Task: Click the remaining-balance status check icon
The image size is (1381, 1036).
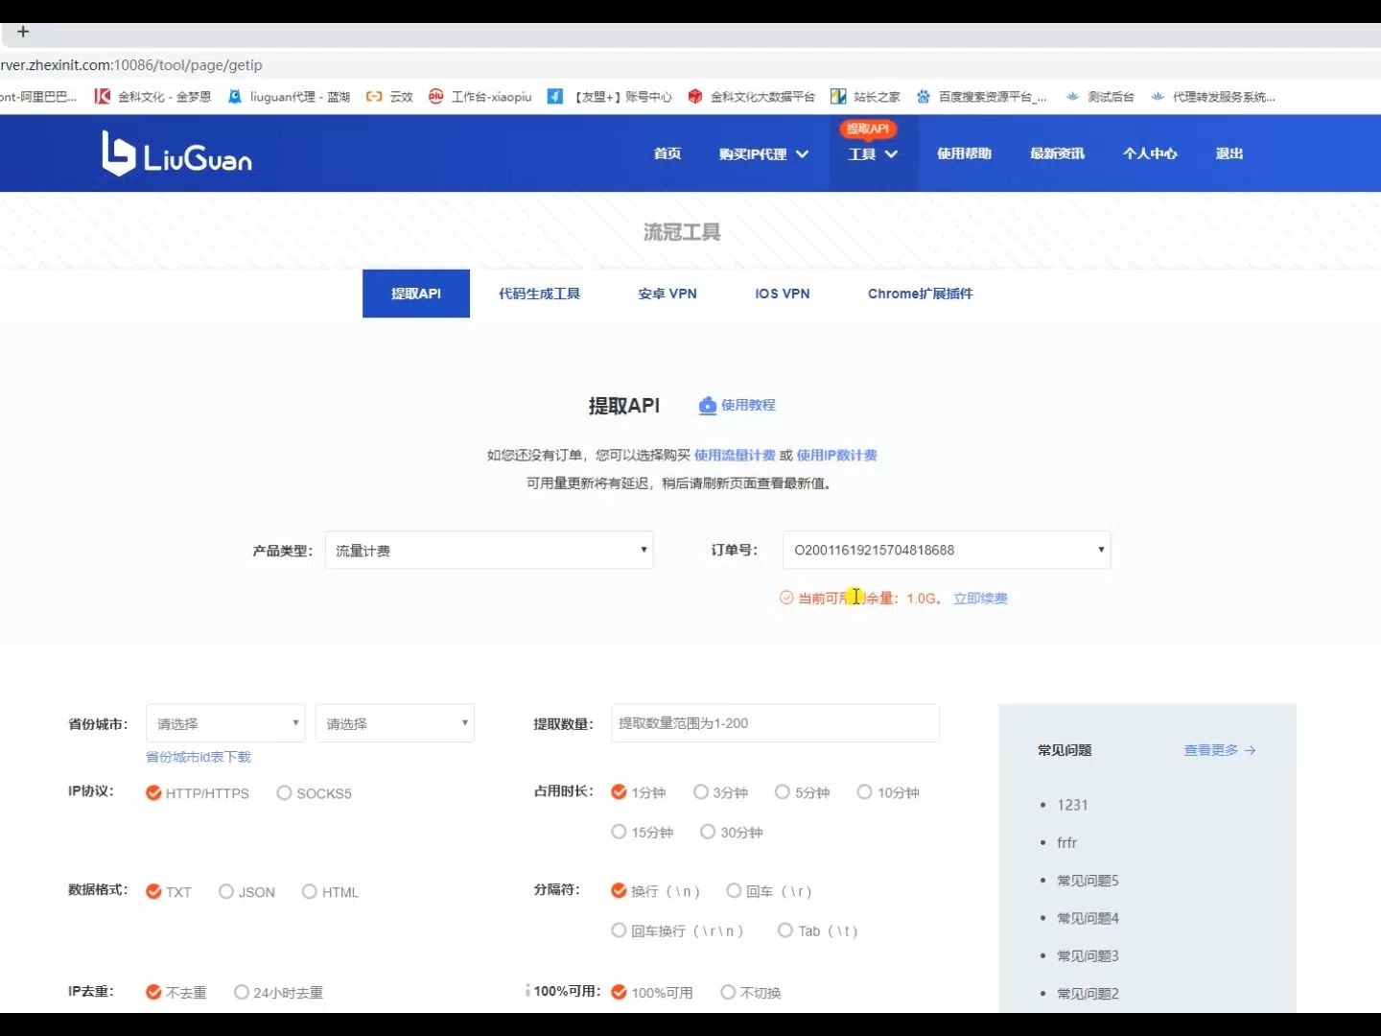Action: pos(786,598)
